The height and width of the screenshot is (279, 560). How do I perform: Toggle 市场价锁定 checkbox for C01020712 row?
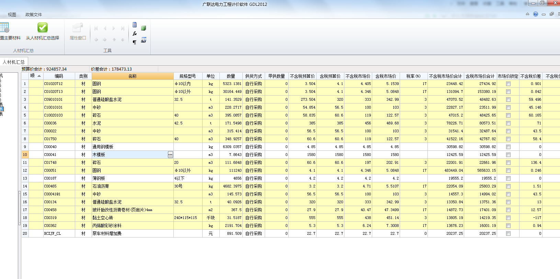click(x=508, y=84)
